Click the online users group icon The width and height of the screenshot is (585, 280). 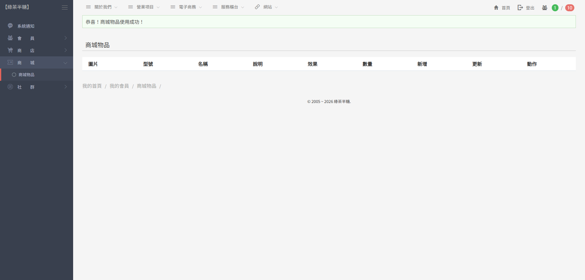[545, 8]
